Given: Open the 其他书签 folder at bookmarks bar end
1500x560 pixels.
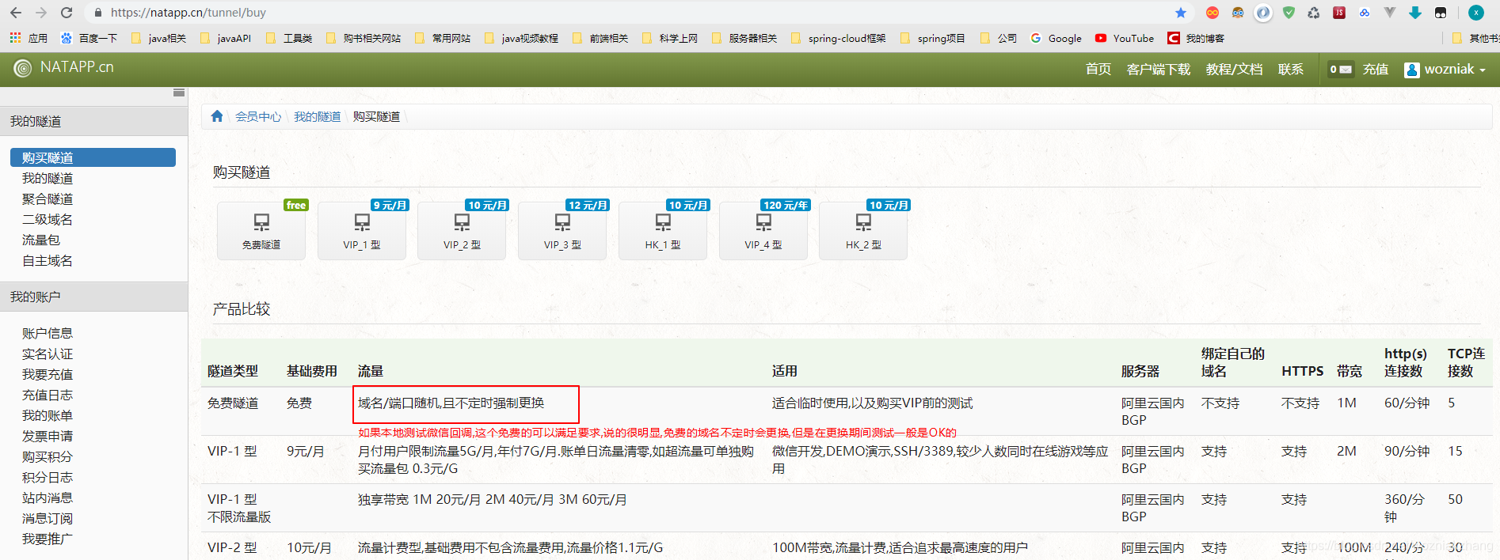Looking at the screenshot, I should pos(1475,38).
